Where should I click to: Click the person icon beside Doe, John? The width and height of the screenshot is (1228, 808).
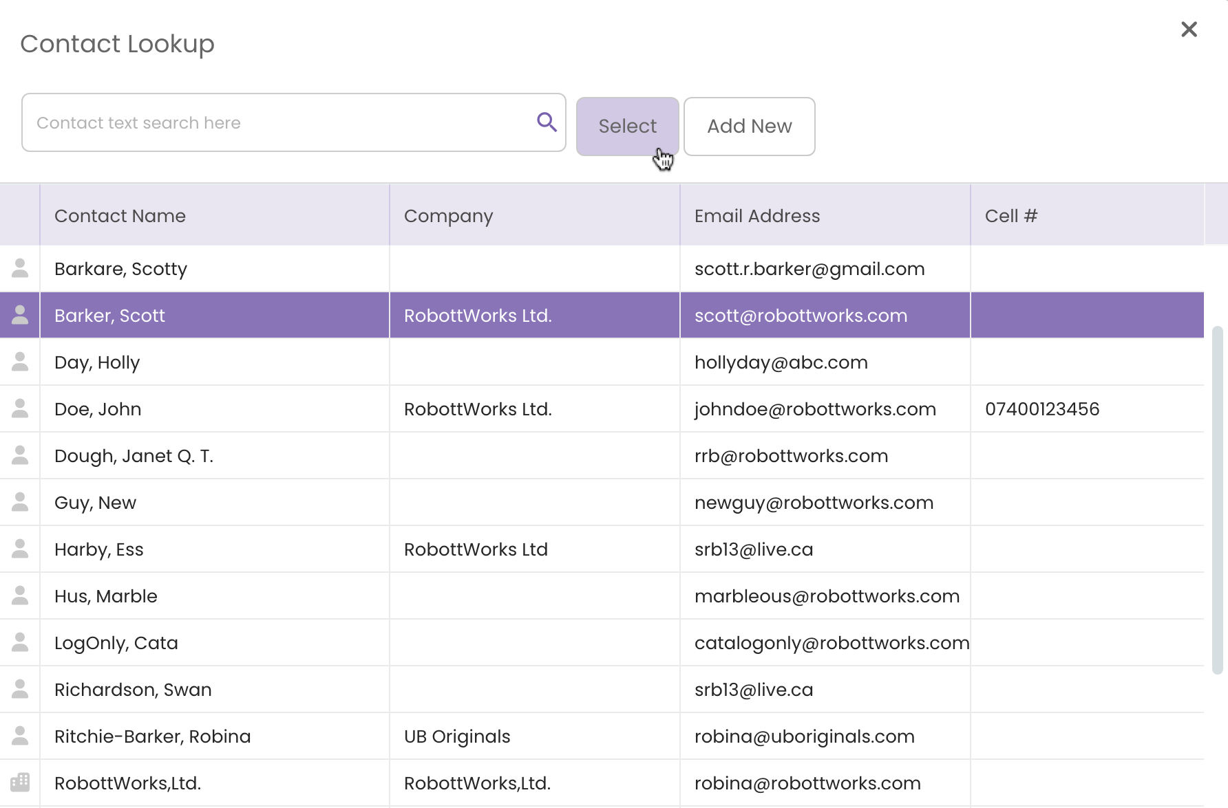tap(20, 408)
